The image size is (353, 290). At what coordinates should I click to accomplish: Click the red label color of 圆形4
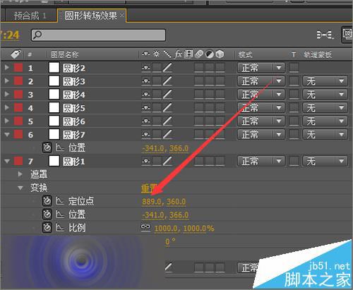tap(18, 95)
